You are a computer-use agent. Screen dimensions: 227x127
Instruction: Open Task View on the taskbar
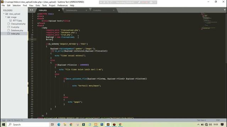coord(52,125)
